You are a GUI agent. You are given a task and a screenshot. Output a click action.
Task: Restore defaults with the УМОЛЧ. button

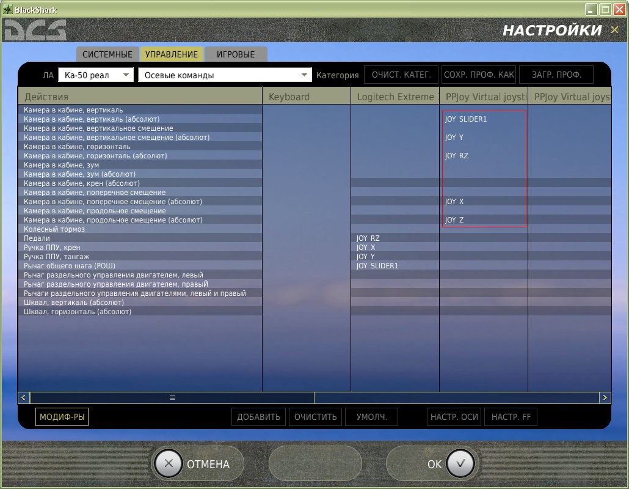[x=371, y=417]
